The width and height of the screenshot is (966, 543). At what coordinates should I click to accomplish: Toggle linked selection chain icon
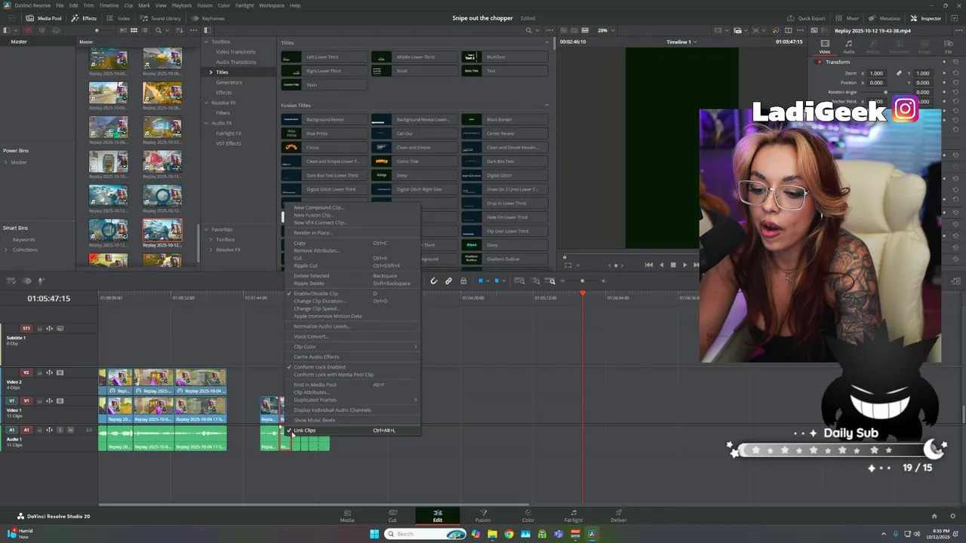coord(448,281)
